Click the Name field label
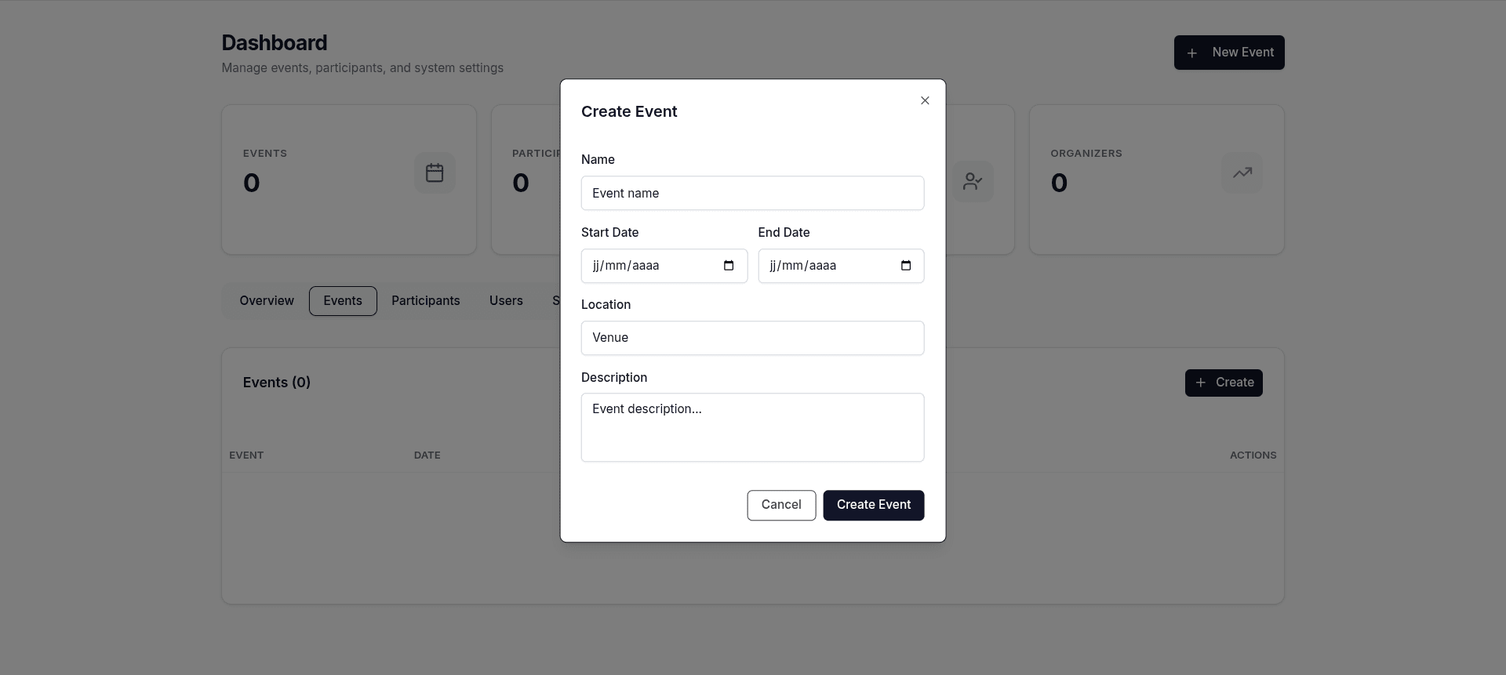 point(598,160)
